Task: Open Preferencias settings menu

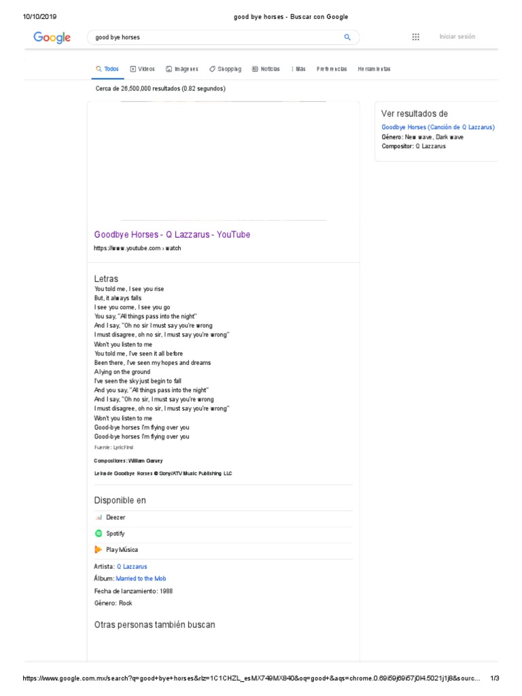Action: pos(332,69)
